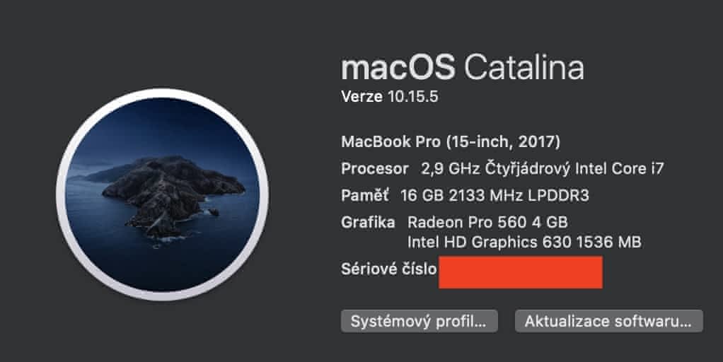Click the Sériové číslo label
Viewport: 723px width, 362px height.
click(x=388, y=270)
